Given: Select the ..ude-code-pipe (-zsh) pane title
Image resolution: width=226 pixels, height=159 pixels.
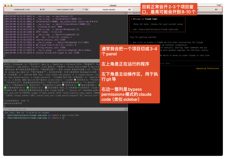Looking at the screenshot, I should pyautogui.click(x=17, y=109).
